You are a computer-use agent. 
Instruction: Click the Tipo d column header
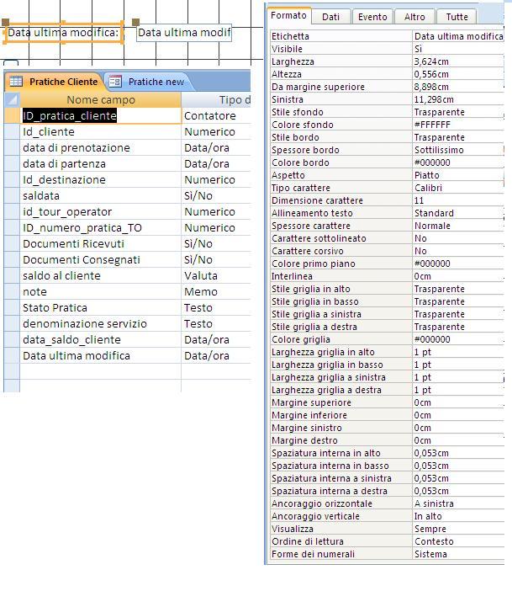216,100
